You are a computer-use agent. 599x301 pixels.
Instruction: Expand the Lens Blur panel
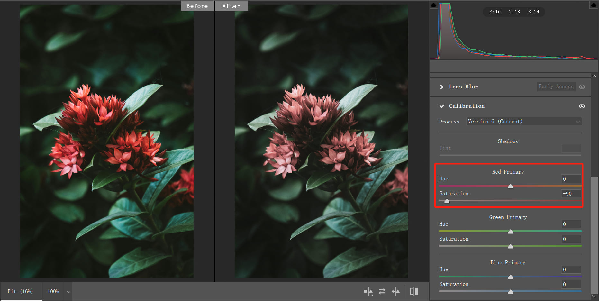point(441,87)
